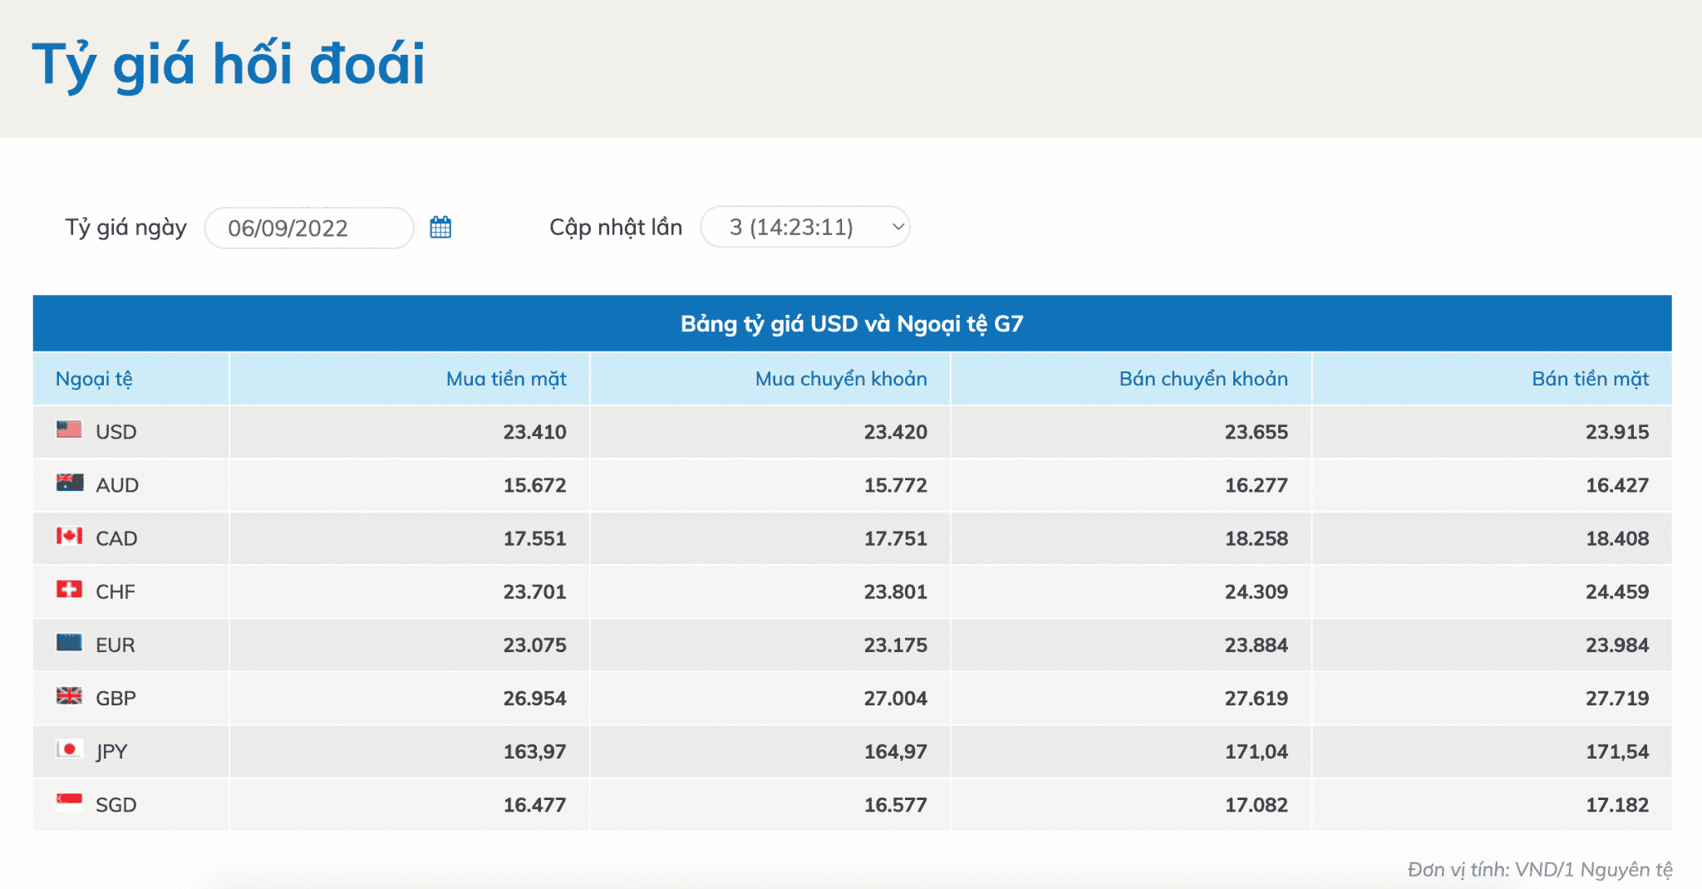Click SGD cash sell value 17.182

[1616, 805]
